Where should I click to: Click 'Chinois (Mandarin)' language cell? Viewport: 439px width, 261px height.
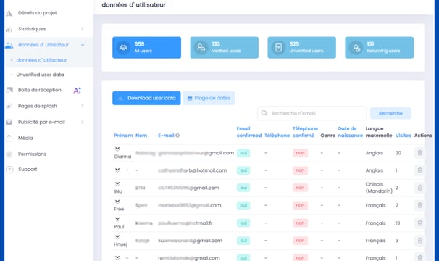379,188
